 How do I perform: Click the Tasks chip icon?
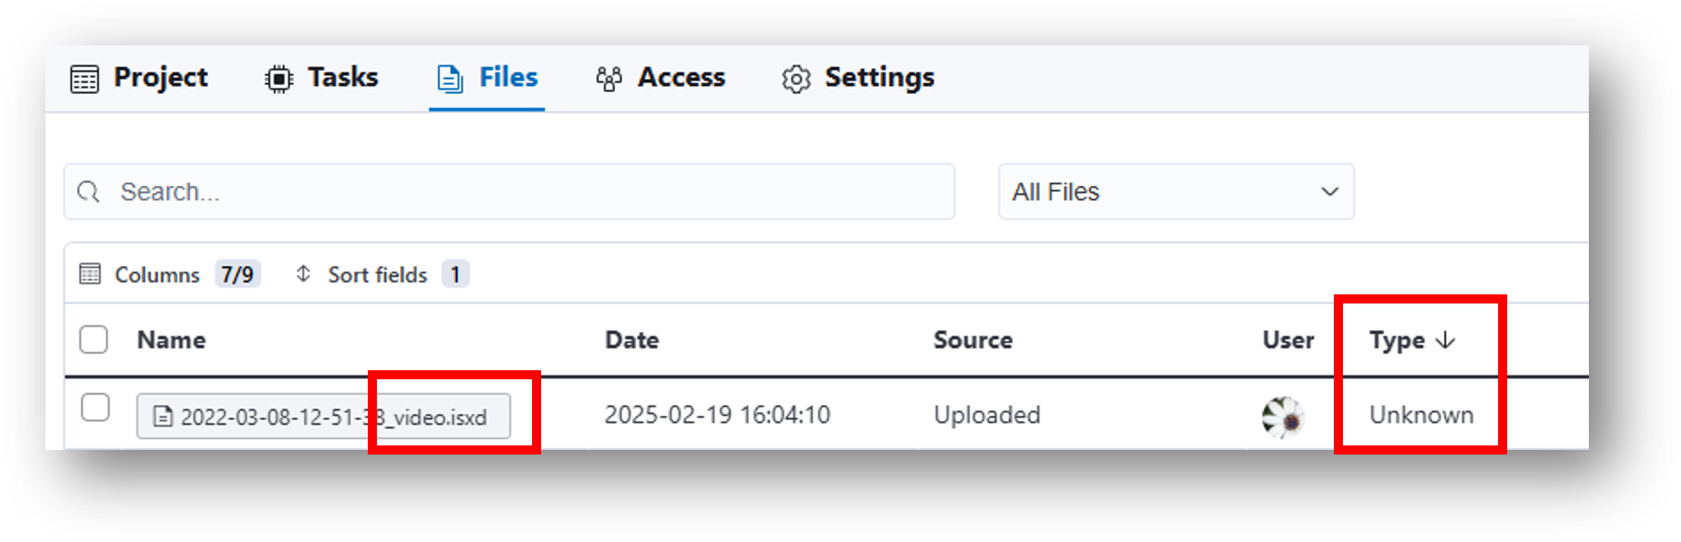[278, 79]
